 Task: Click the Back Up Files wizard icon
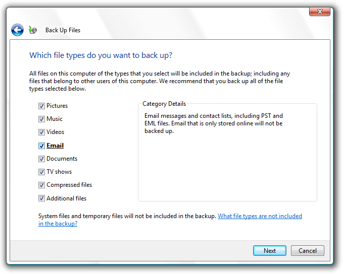pos(33,30)
